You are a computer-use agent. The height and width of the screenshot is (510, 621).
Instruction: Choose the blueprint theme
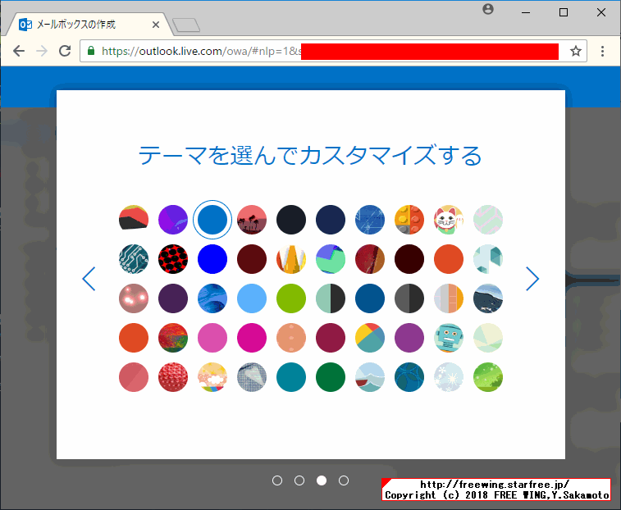[370, 220]
